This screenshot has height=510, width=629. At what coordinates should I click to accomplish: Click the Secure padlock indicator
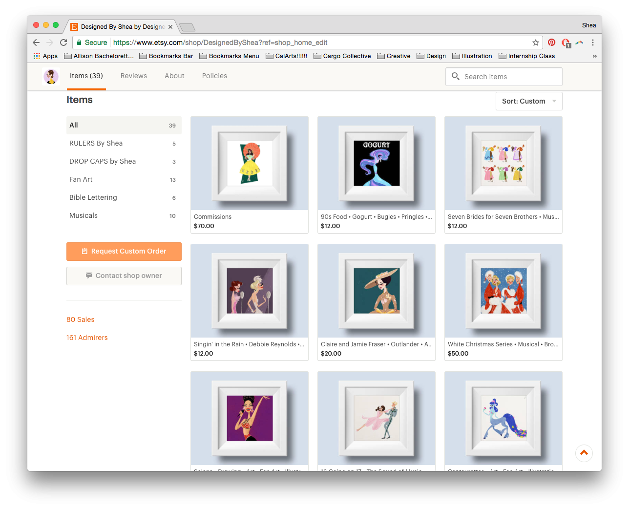pos(92,42)
